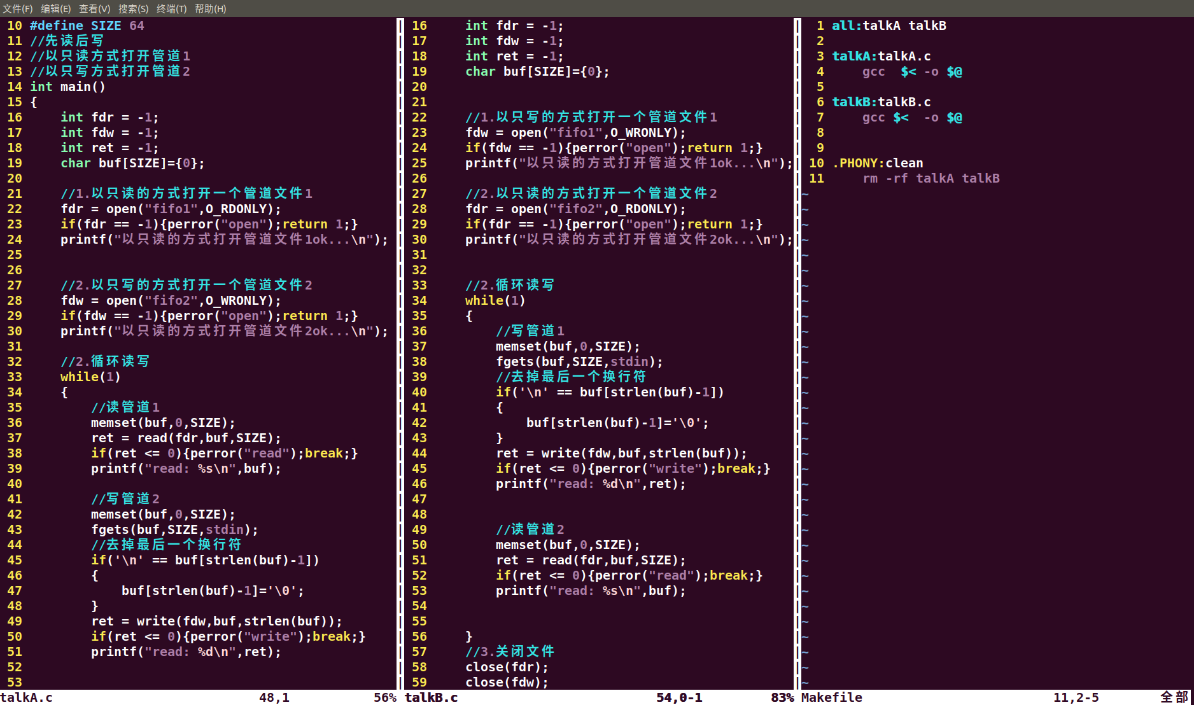Click '//1.以只写的方式打开一个管道文件1' comment in talkB.c

tap(591, 117)
